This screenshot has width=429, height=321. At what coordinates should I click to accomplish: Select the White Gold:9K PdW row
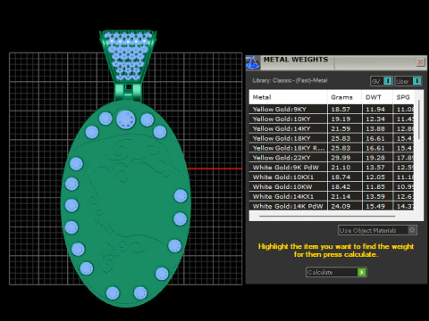(x=332, y=168)
